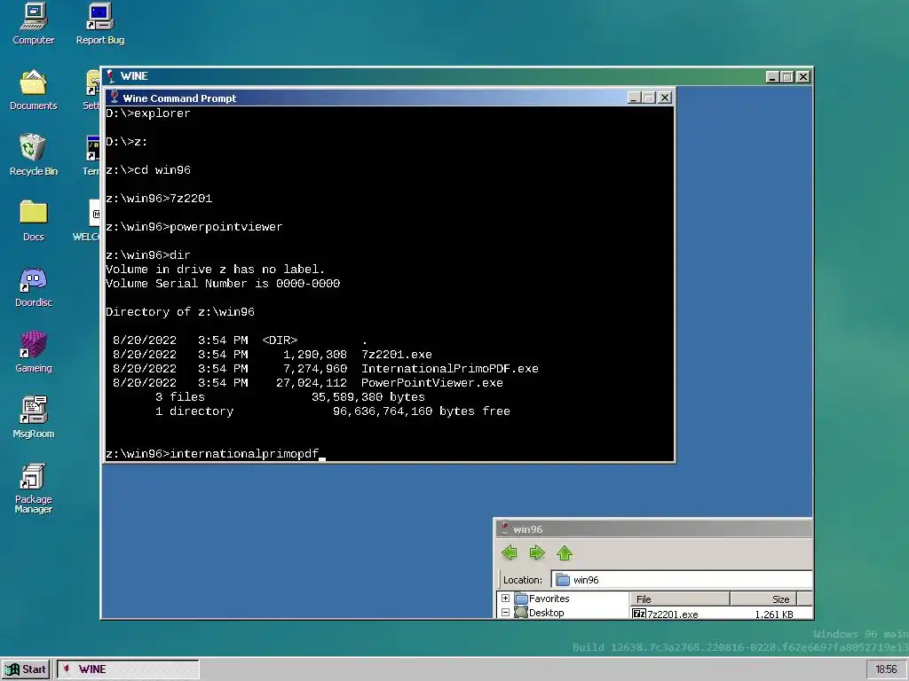Sort by the File column header
The height and width of the screenshot is (681, 909).
click(679, 599)
